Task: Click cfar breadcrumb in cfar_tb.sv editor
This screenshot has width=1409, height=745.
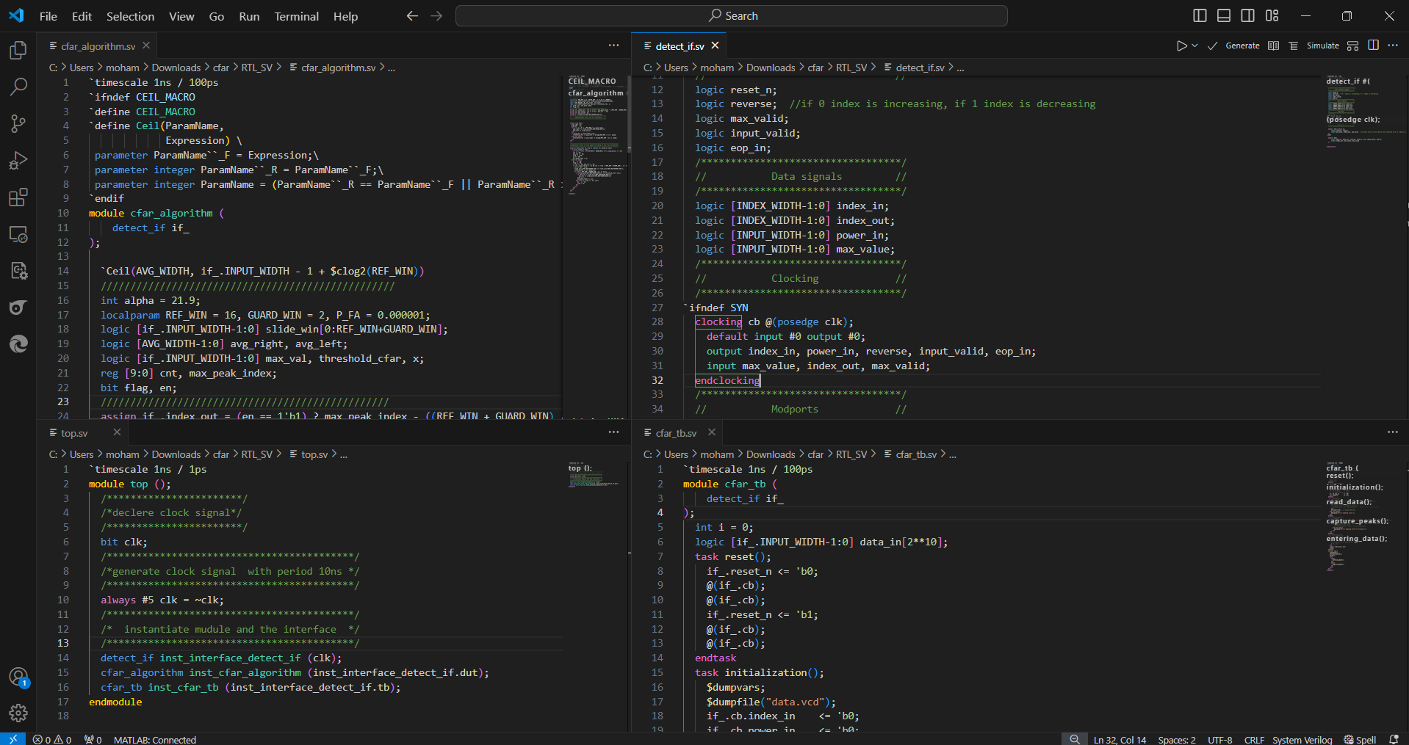Action: point(815,454)
